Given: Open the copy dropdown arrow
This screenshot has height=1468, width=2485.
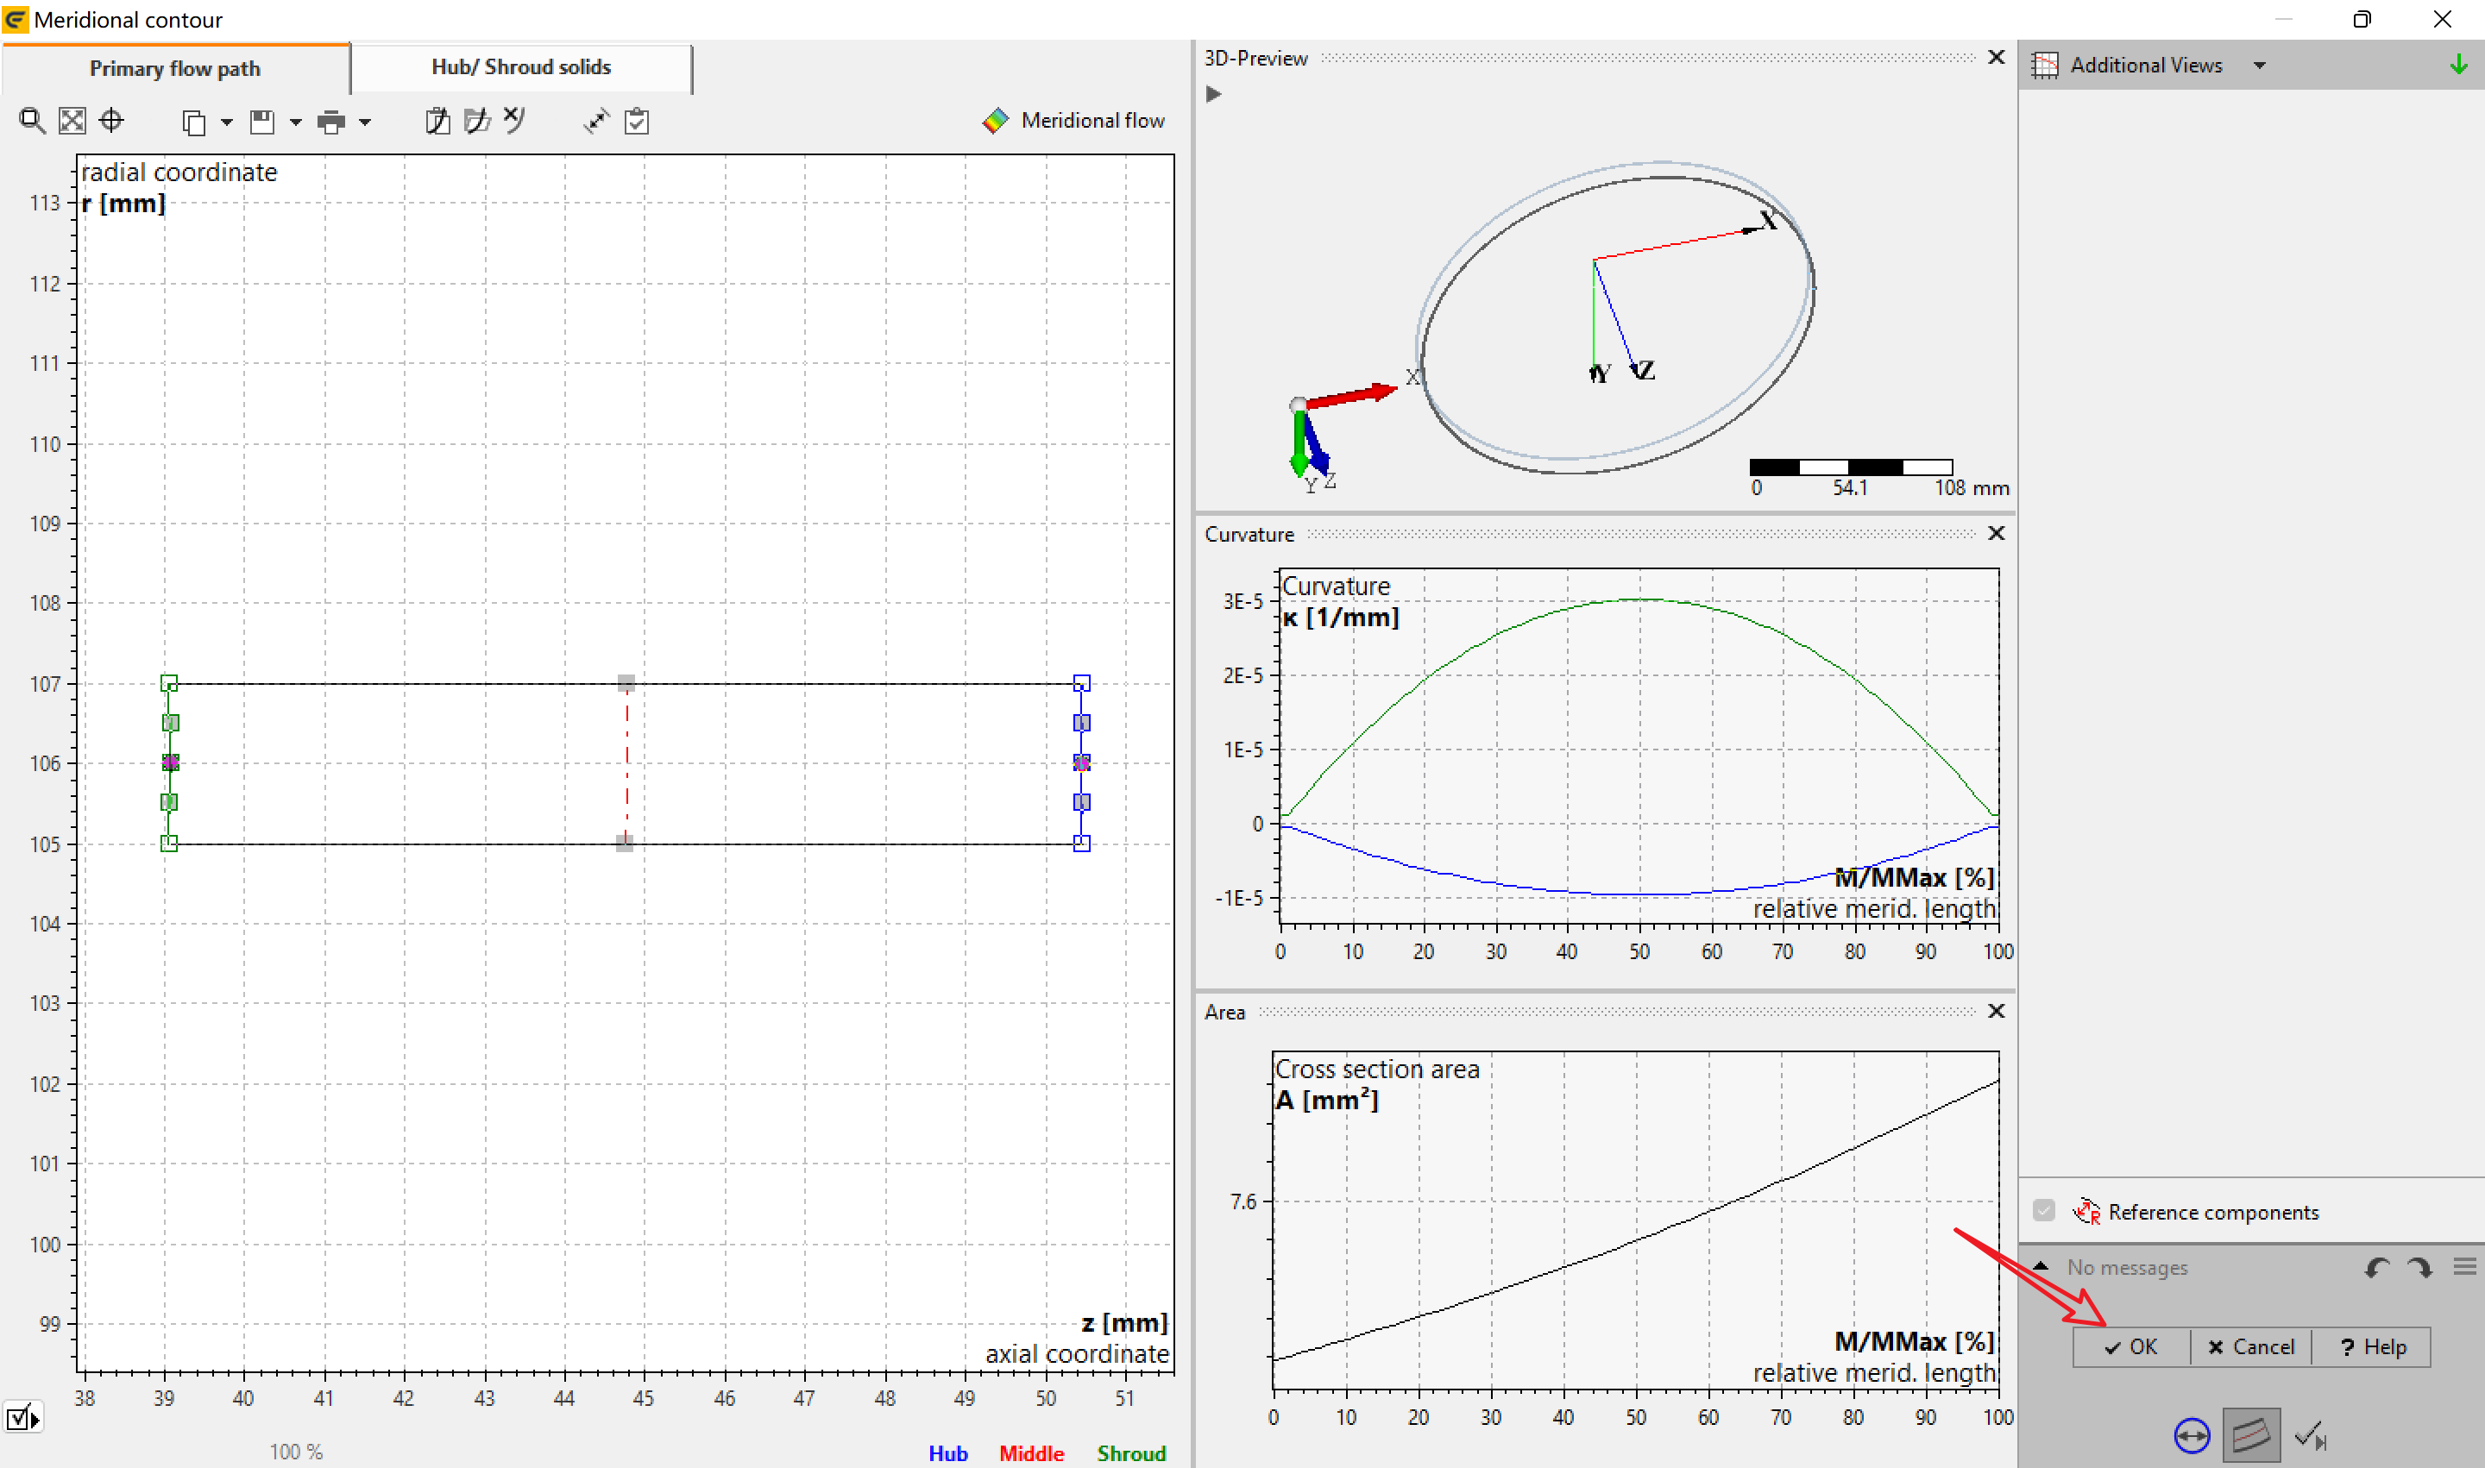Looking at the screenshot, I should tap(227, 122).
